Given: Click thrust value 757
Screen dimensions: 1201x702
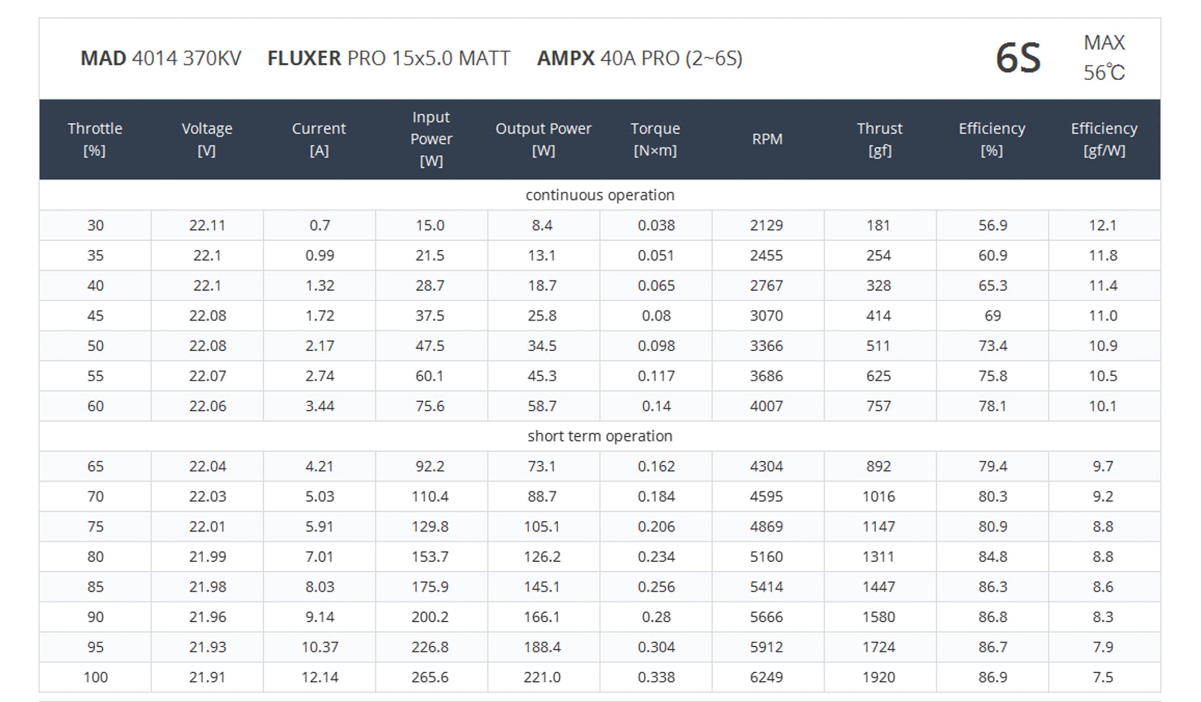Looking at the screenshot, I should click(879, 406).
